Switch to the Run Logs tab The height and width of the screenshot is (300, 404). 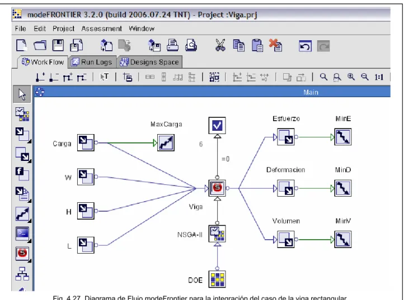[92, 62]
